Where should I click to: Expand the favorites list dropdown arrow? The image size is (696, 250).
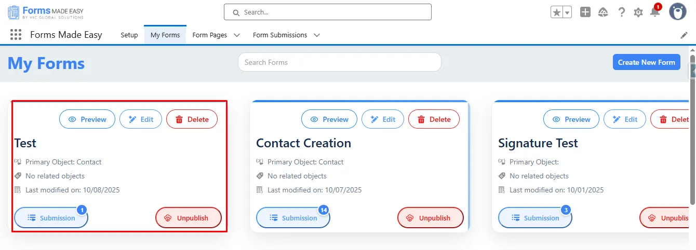point(567,12)
